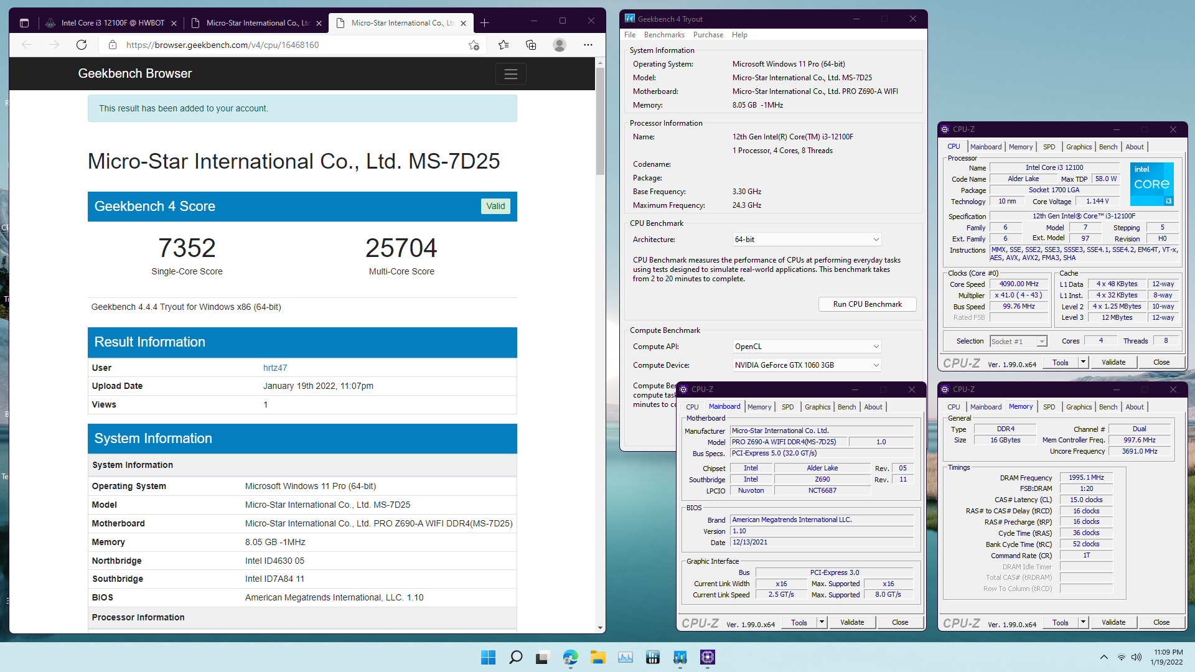Screen dimensions: 1195x672
Task: Click the browser back arrow
Action: point(27,45)
